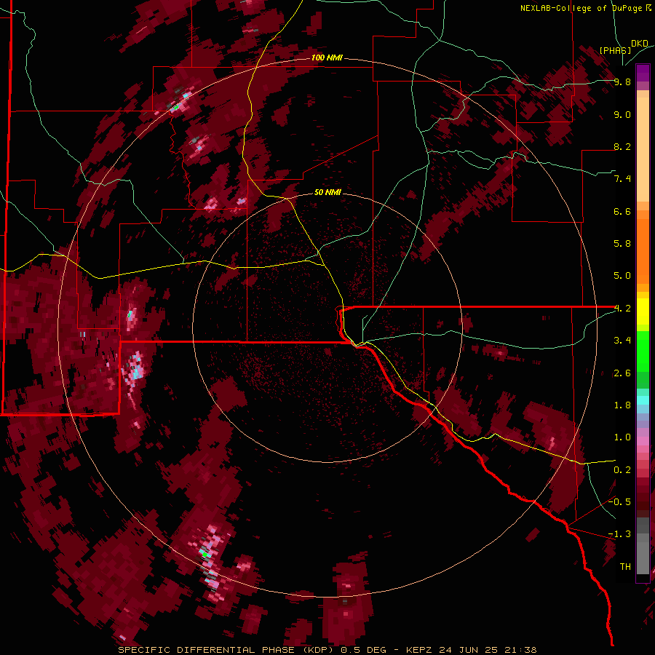
Task: Click the cyan band of the color bar
Action: (x=643, y=400)
